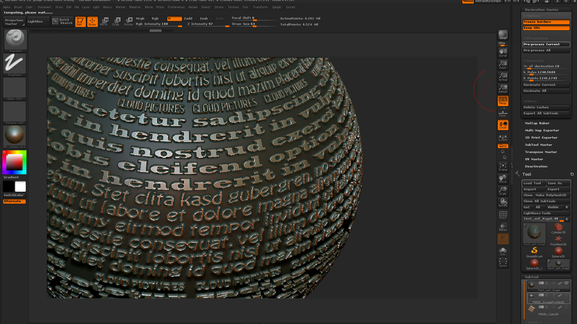Open the Standard brush picker

tap(15, 41)
